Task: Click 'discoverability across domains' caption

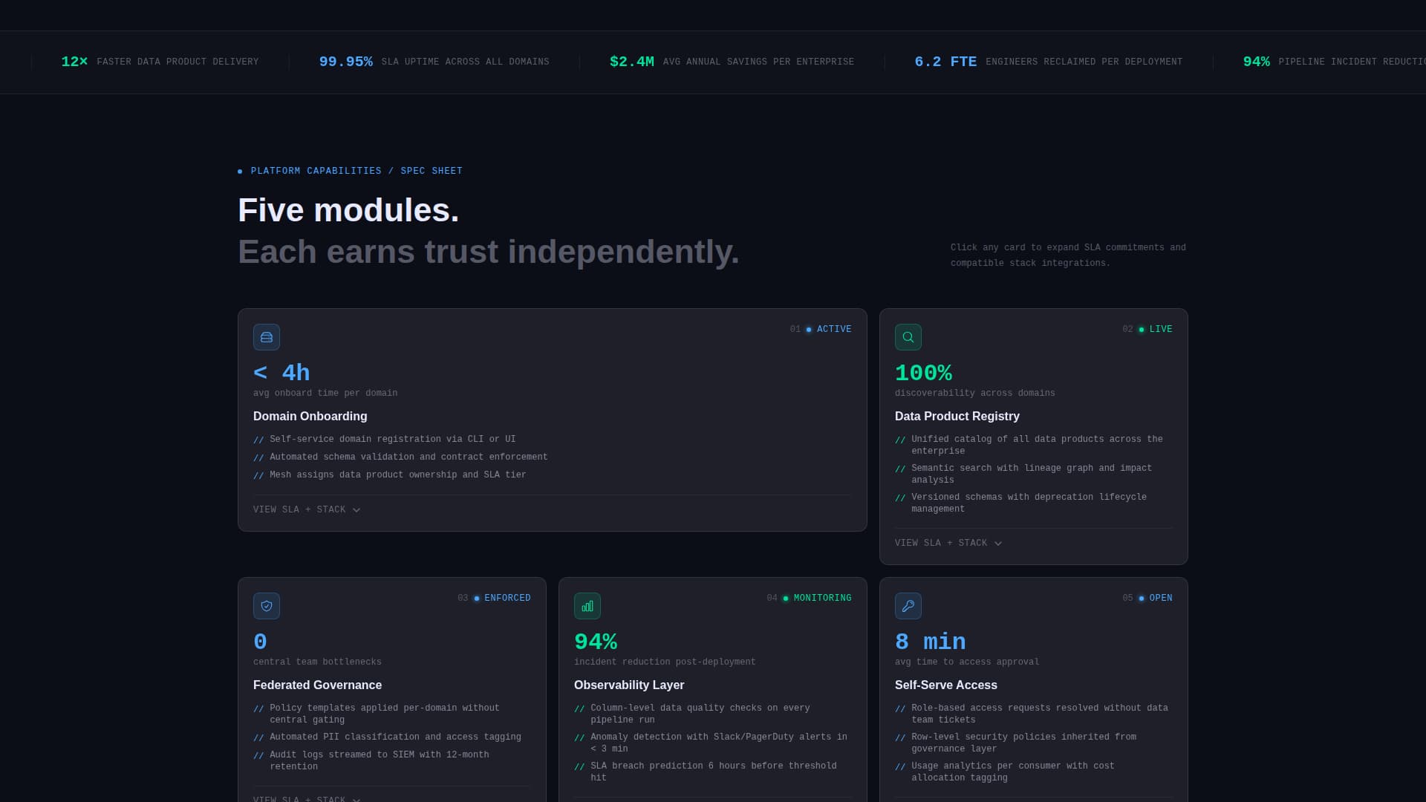Action: 974,394
